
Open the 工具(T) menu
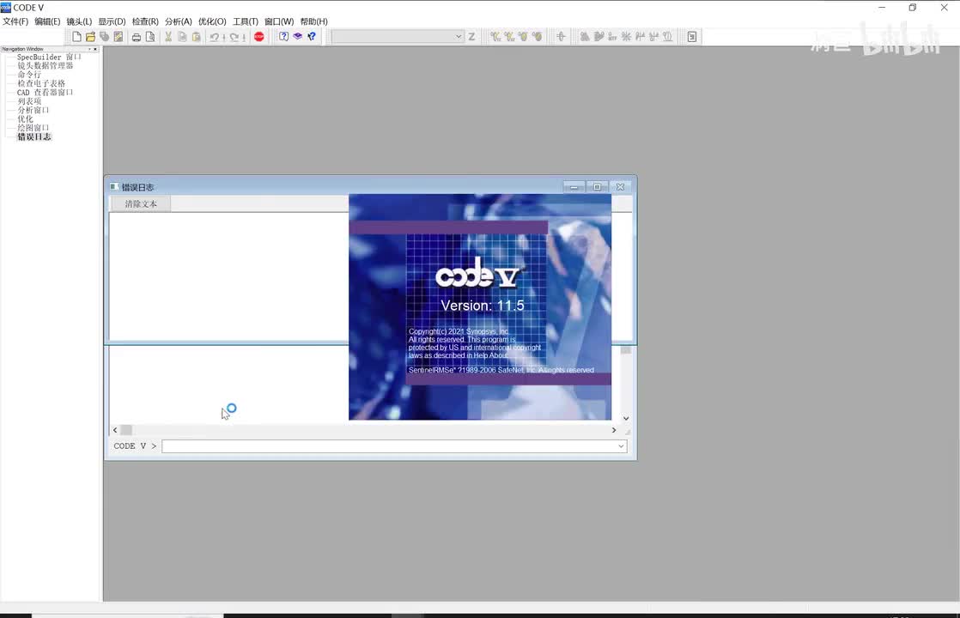[246, 21]
